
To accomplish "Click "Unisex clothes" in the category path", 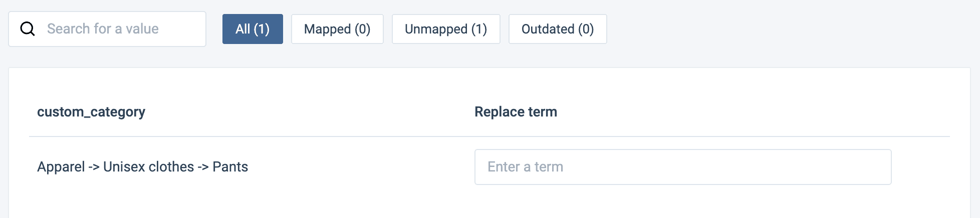I will click(x=148, y=166).
